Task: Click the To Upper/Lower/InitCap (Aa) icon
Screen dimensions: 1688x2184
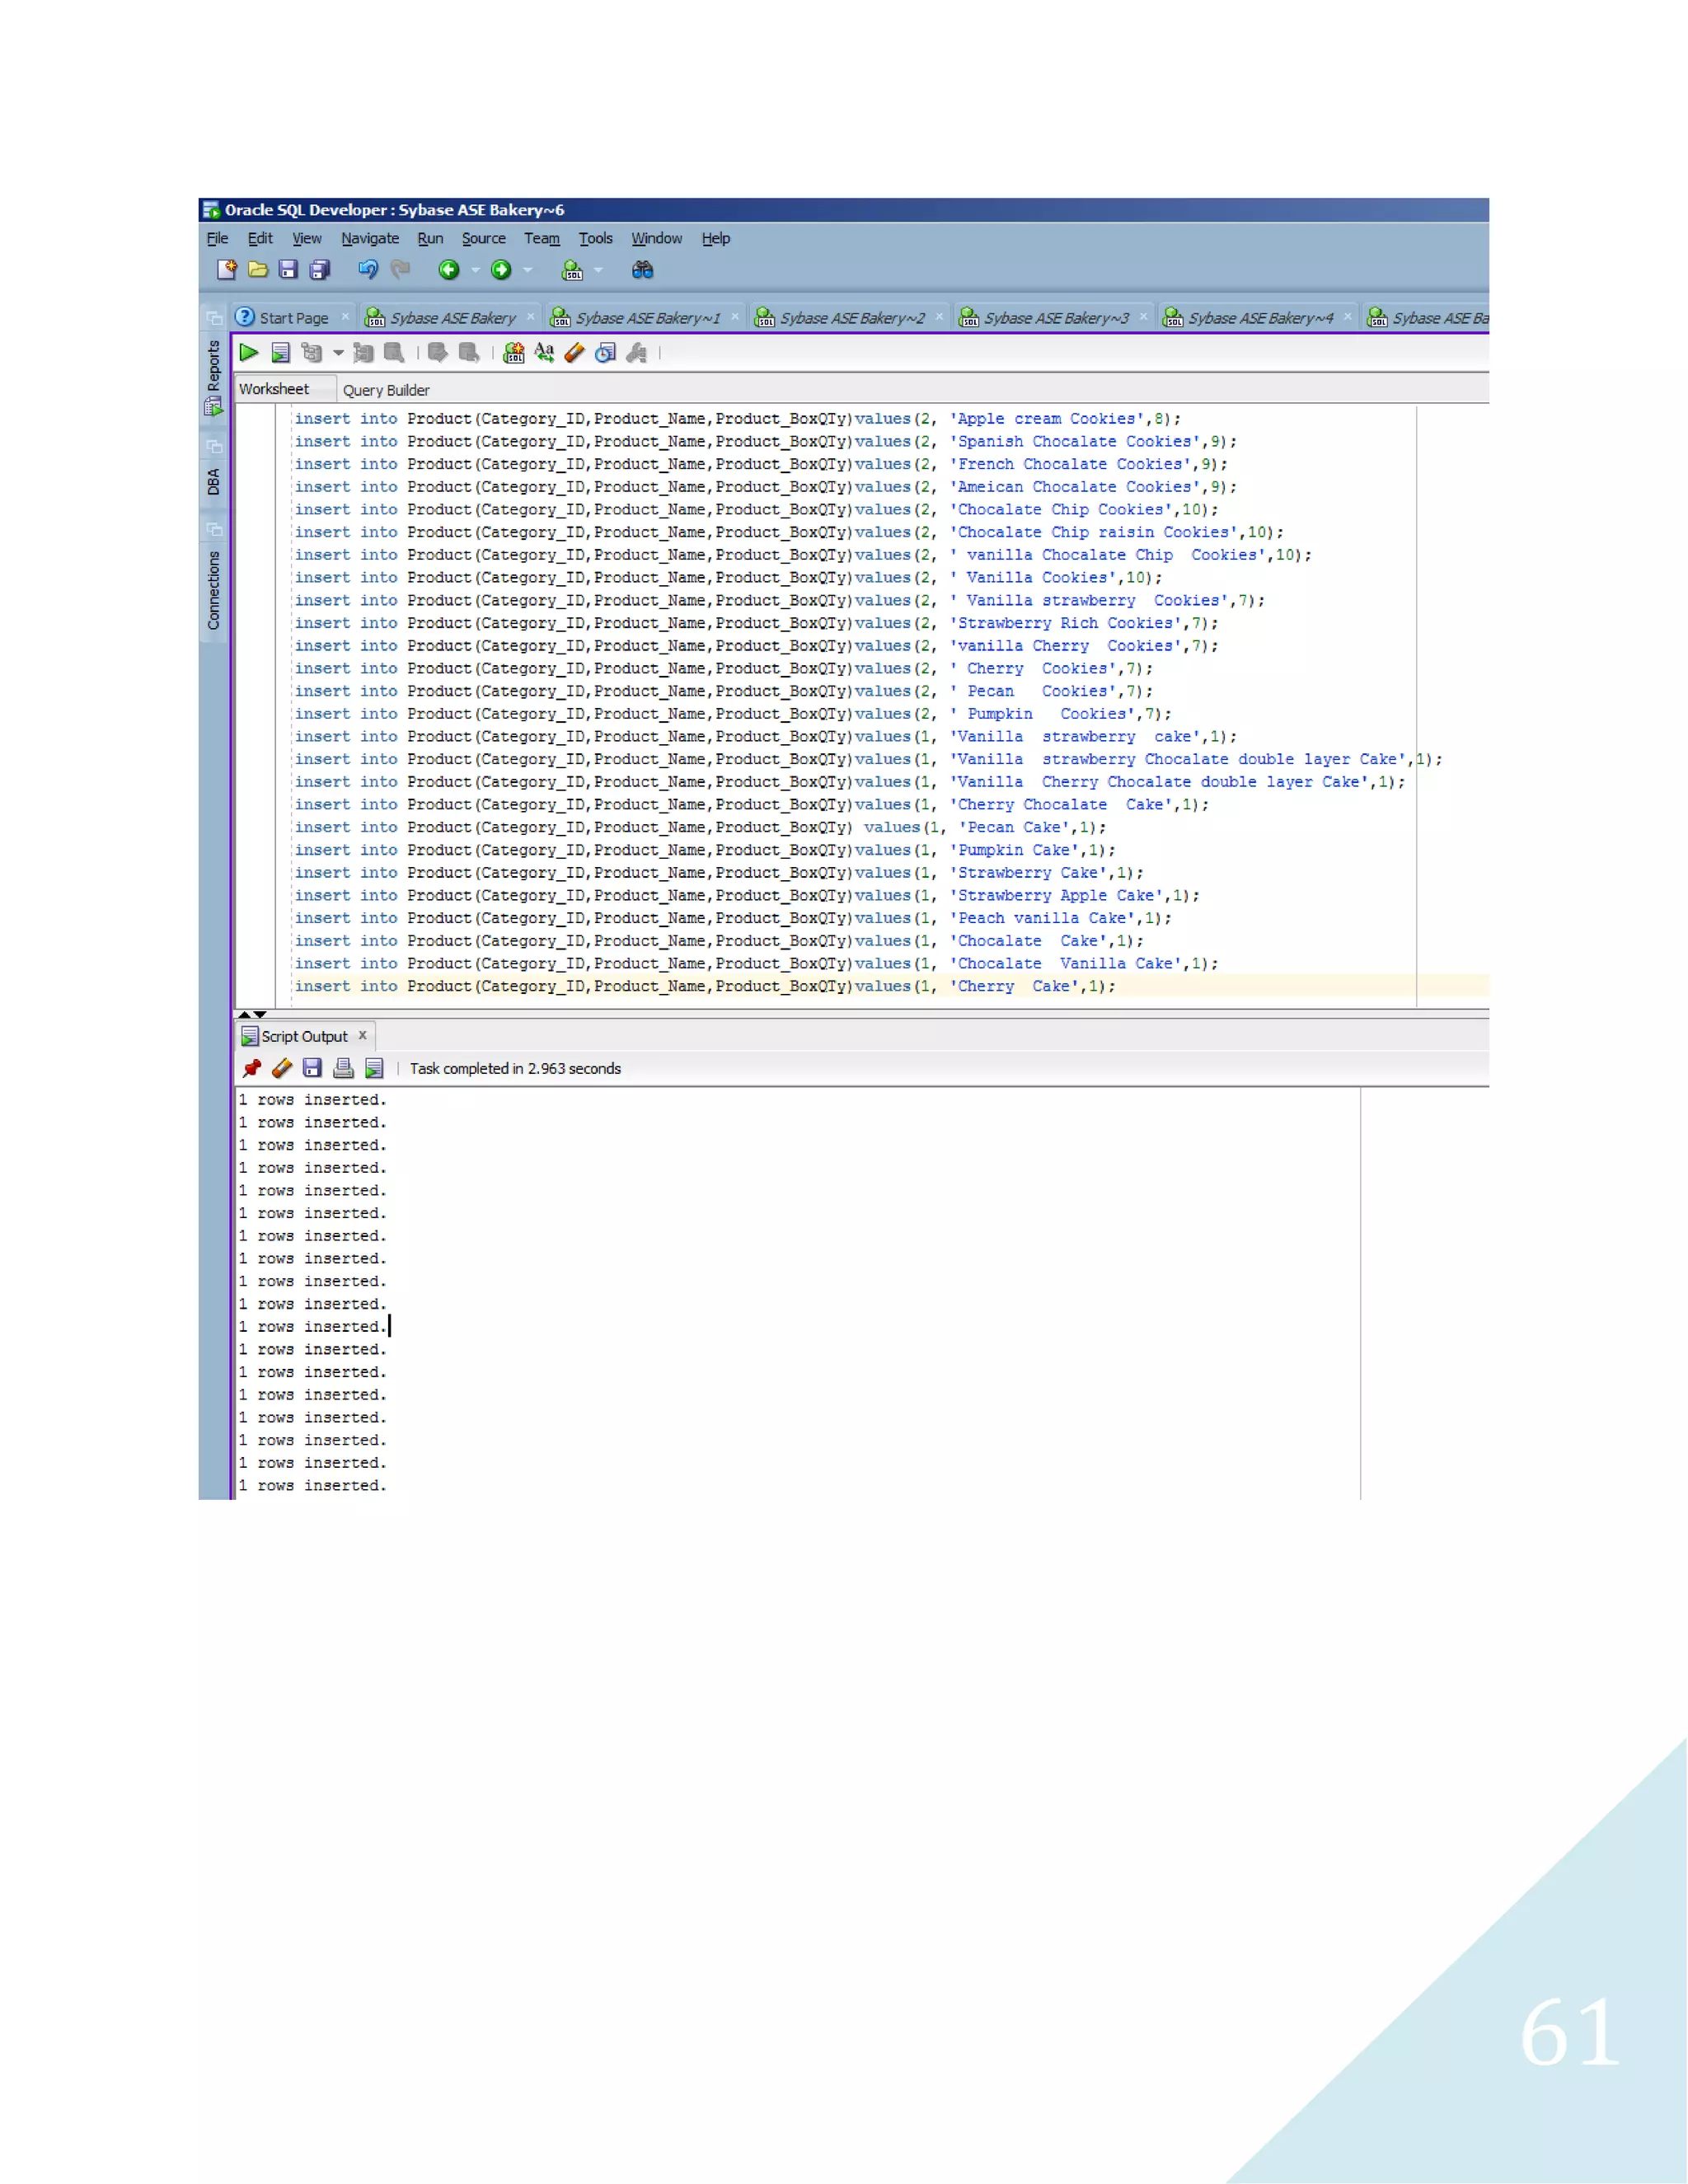Action: click(x=544, y=352)
